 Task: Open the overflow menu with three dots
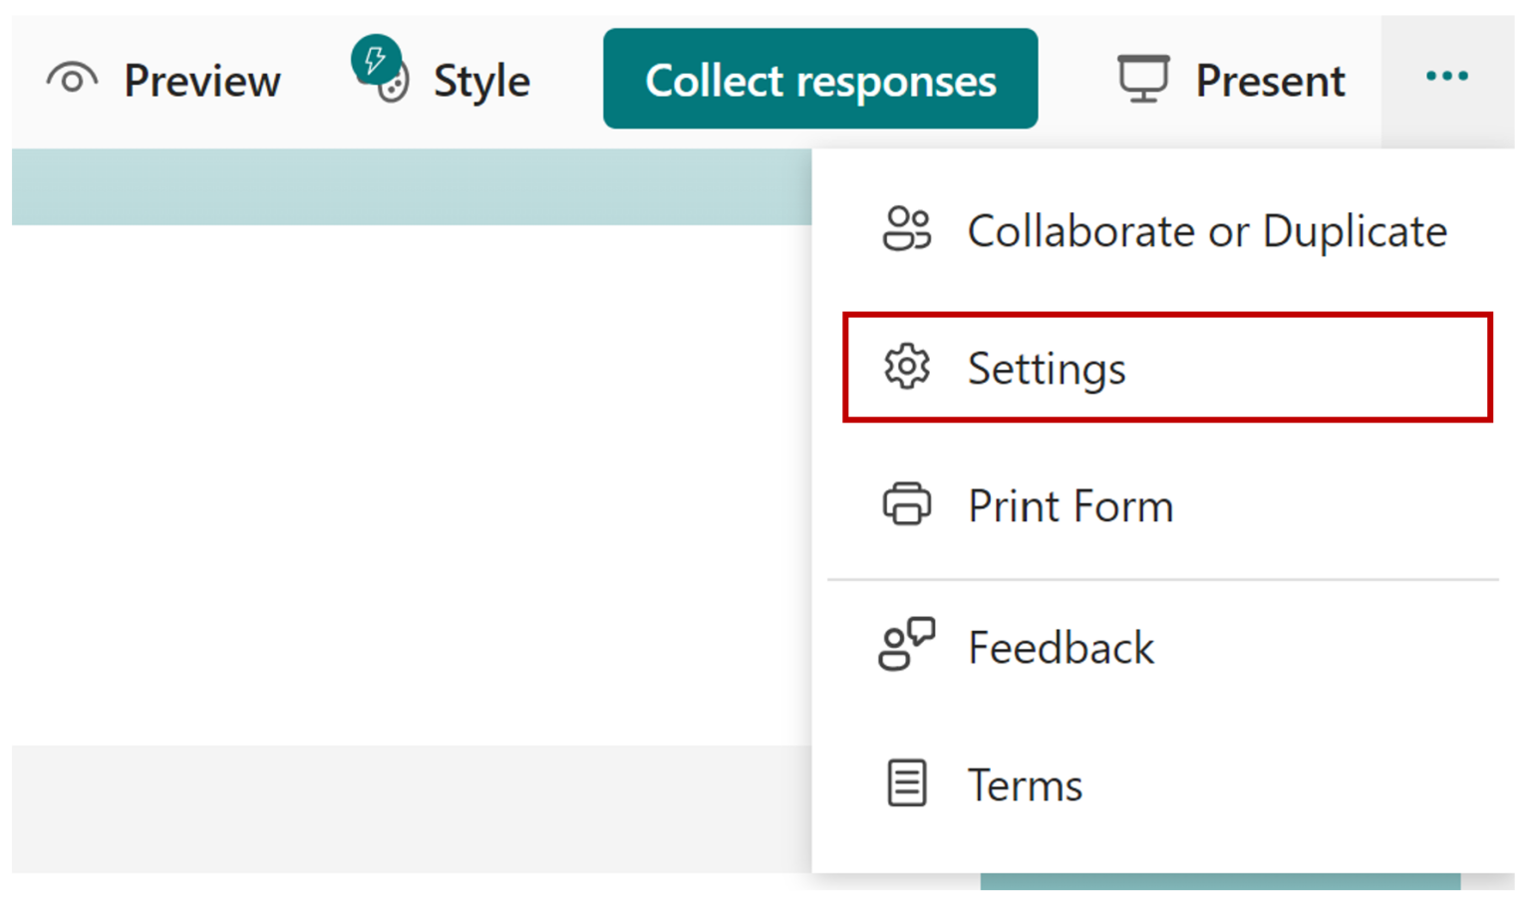pyautogui.click(x=1447, y=75)
